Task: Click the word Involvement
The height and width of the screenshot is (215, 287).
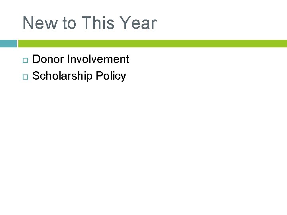Action: (x=98, y=59)
